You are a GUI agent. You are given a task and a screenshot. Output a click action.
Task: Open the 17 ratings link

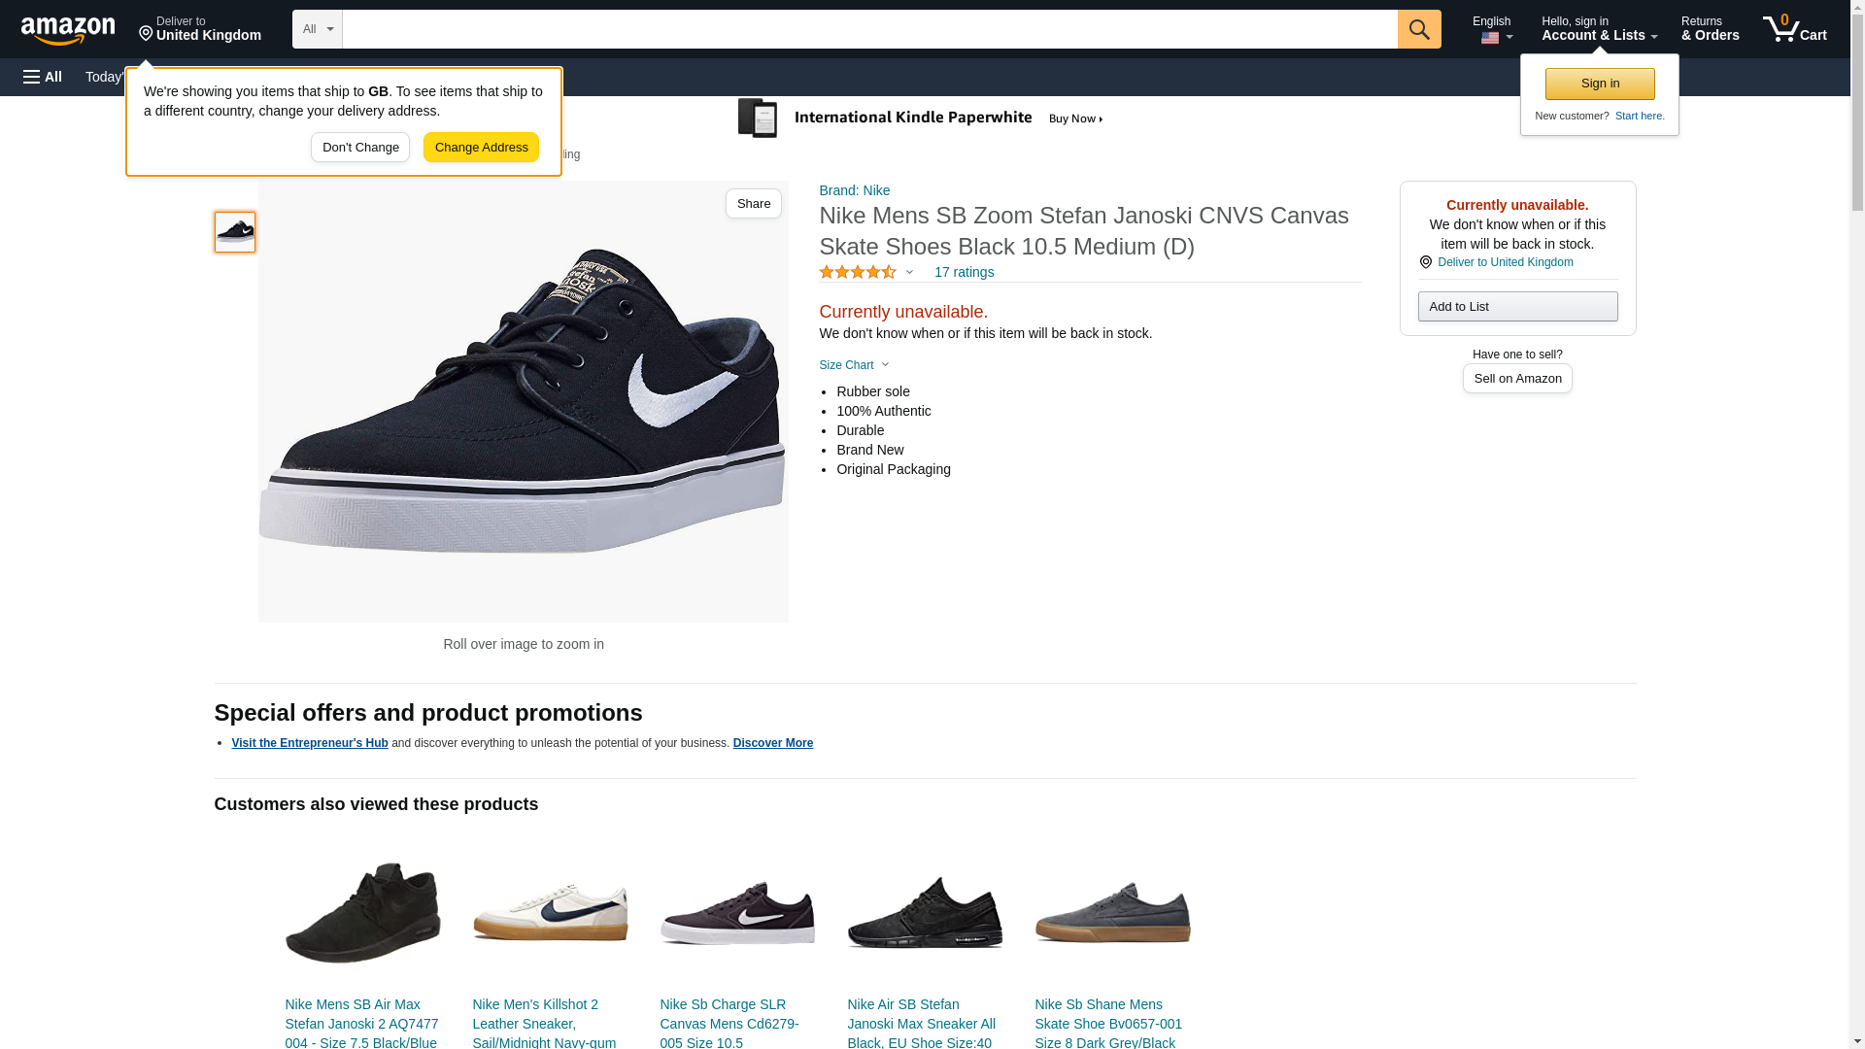click(x=964, y=273)
